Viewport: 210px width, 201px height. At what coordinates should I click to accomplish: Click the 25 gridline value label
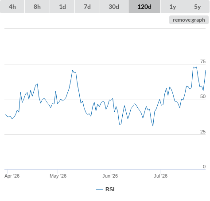(x=203, y=132)
